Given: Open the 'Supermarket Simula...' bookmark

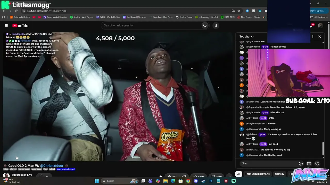Looking at the screenshot, I should (x=55, y=17).
